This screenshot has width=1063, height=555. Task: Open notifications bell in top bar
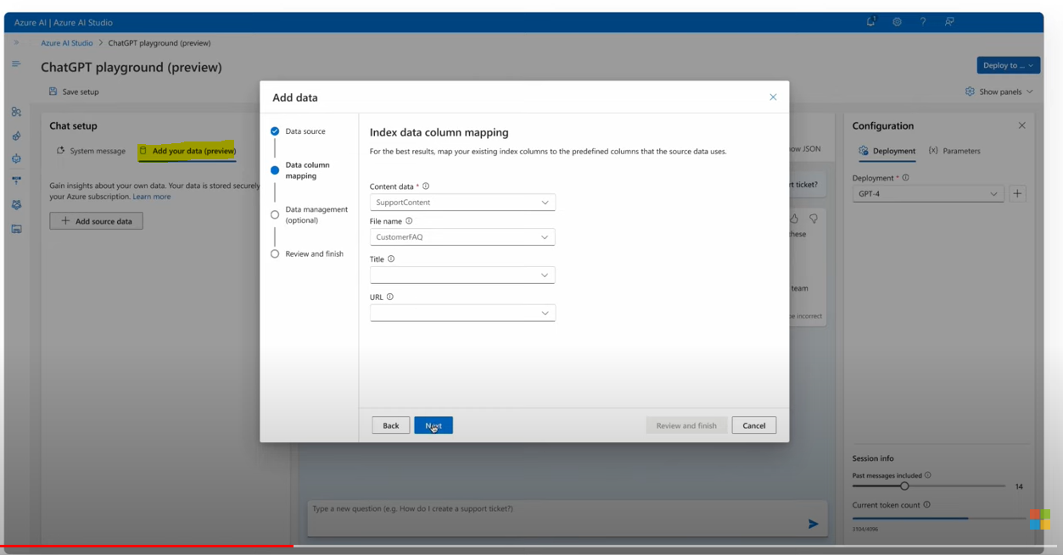pyautogui.click(x=870, y=21)
